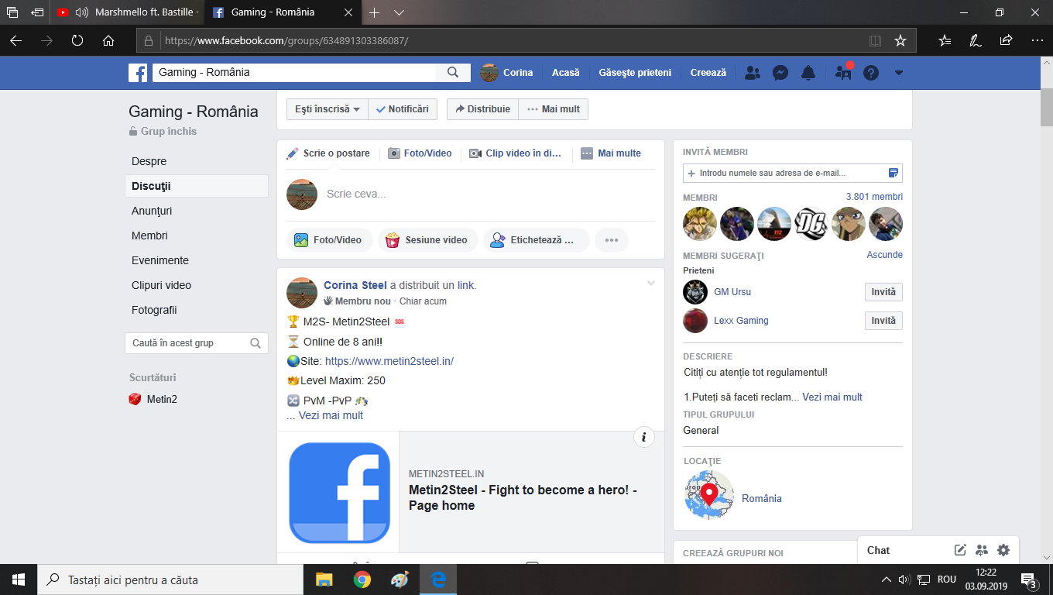The width and height of the screenshot is (1053, 595).
Task: Open the tab preview chevron dropdown
Action: 399,12
